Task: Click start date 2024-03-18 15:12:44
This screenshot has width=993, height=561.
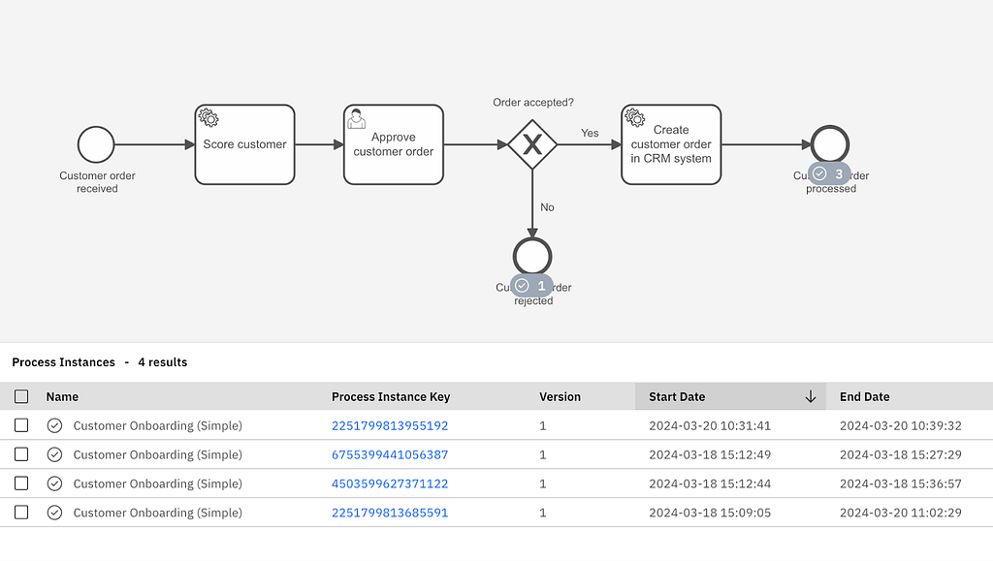Action: point(710,483)
